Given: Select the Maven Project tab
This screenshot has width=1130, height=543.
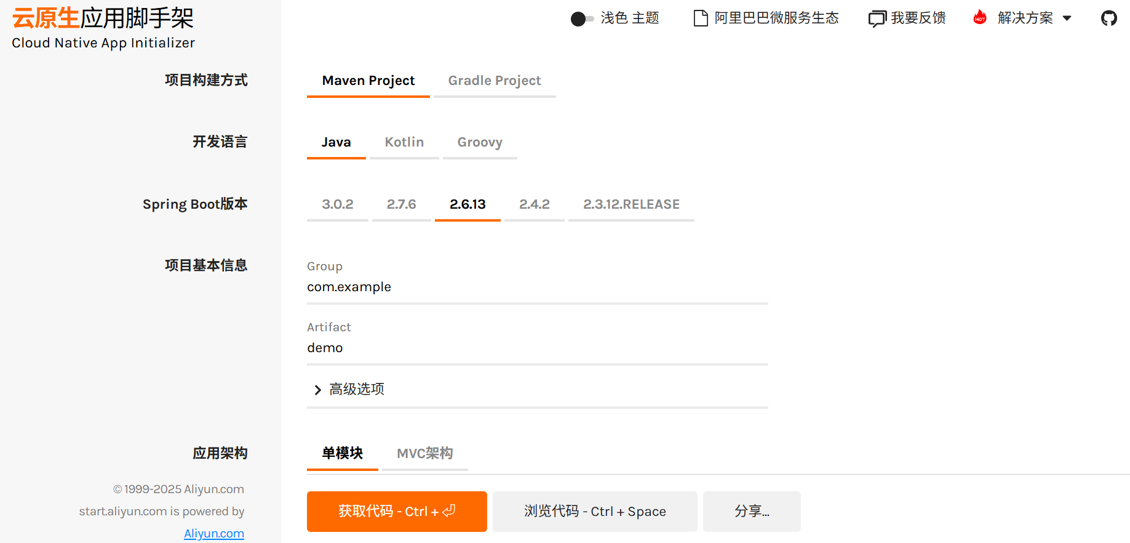Looking at the screenshot, I should pos(368,81).
